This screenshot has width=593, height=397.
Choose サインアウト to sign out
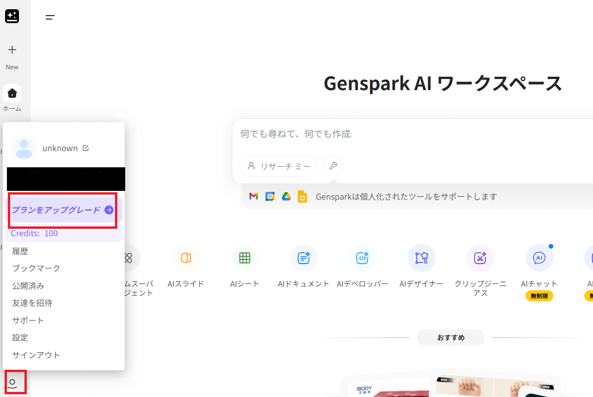[x=36, y=355]
